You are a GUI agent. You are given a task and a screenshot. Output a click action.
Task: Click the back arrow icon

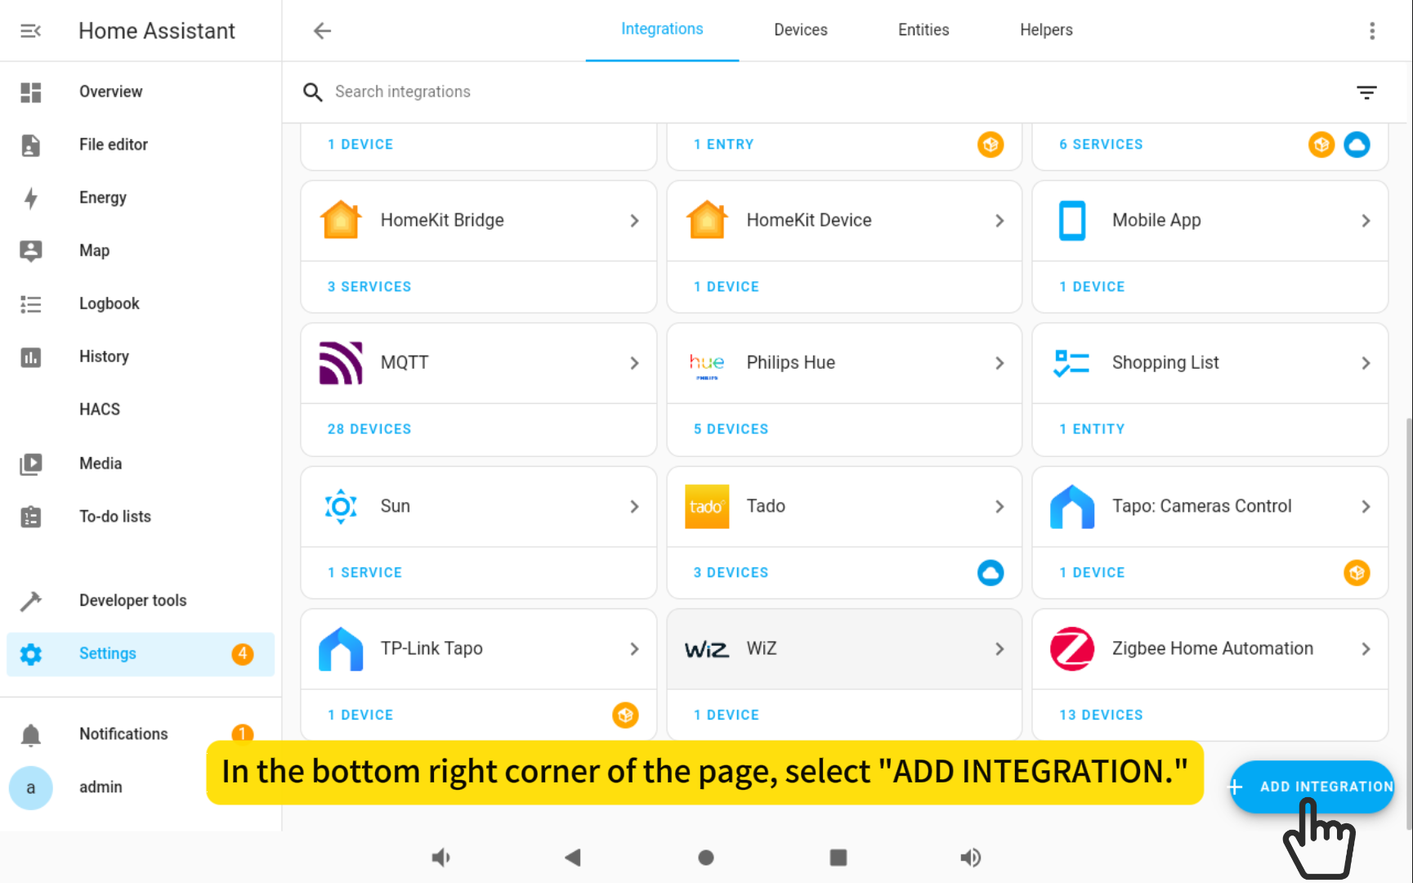click(x=322, y=31)
